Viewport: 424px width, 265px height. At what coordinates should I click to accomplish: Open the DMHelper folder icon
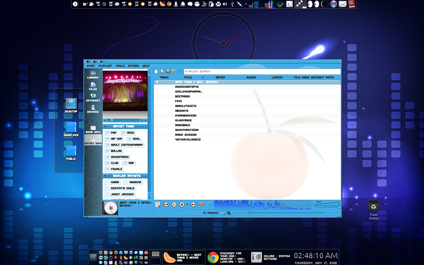71,129
